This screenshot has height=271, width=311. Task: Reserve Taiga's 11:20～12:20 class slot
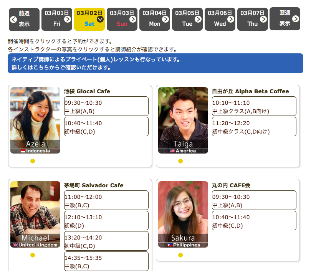click(254, 127)
